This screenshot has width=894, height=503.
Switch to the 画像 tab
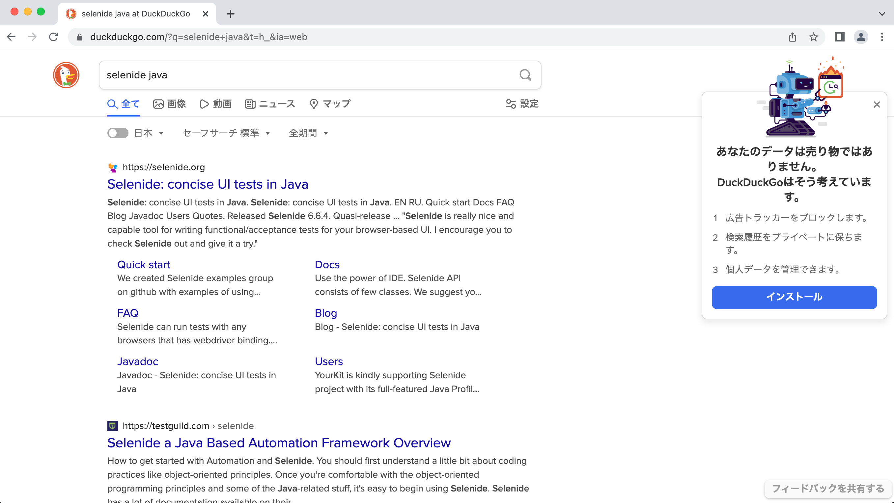(x=170, y=104)
